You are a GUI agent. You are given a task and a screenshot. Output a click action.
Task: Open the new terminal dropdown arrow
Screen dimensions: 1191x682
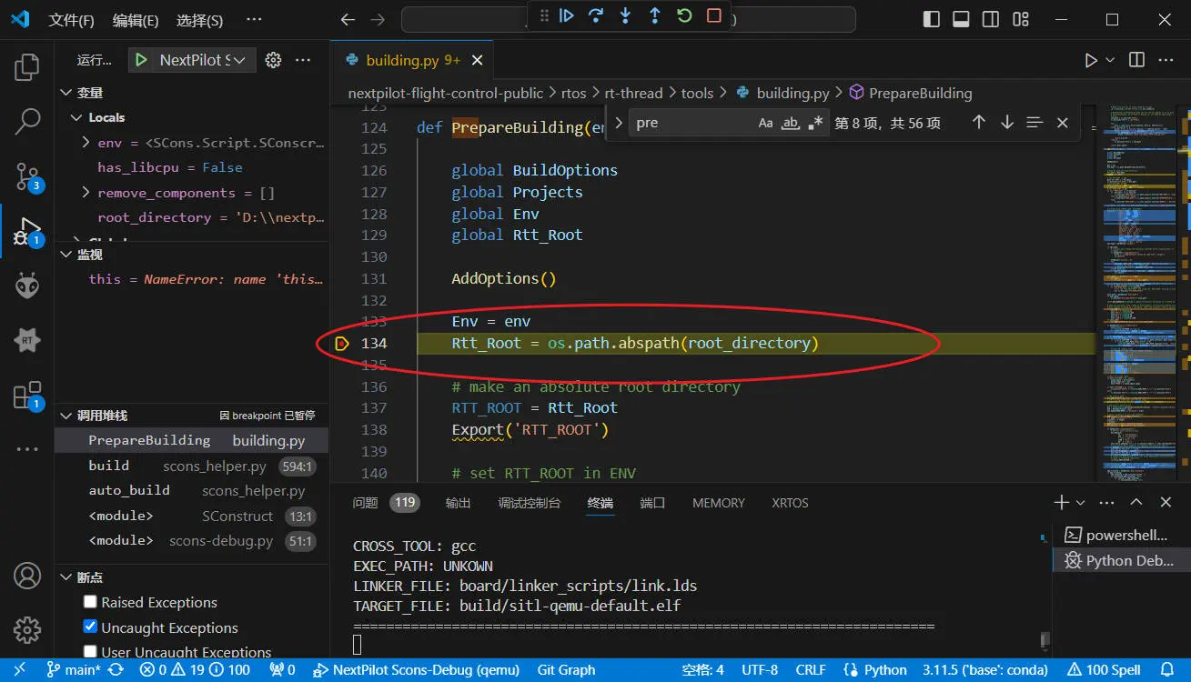1081,503
